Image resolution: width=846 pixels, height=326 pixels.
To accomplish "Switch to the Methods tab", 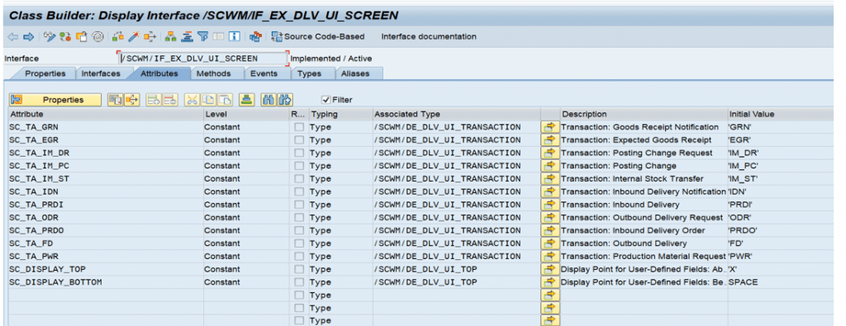I will coord(213,73).
